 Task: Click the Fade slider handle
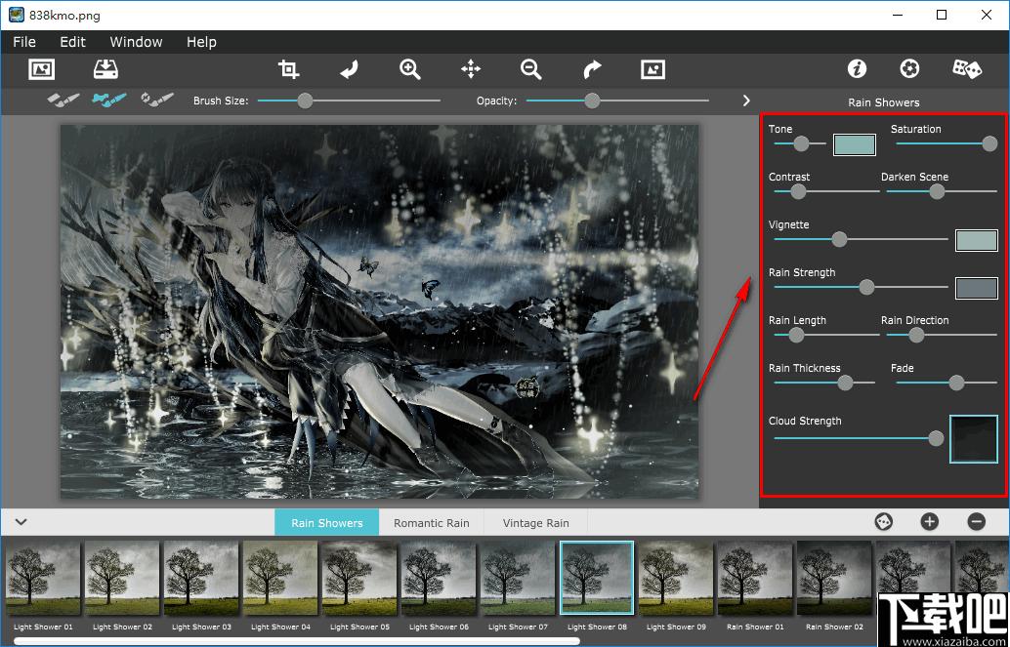[956, 384]
